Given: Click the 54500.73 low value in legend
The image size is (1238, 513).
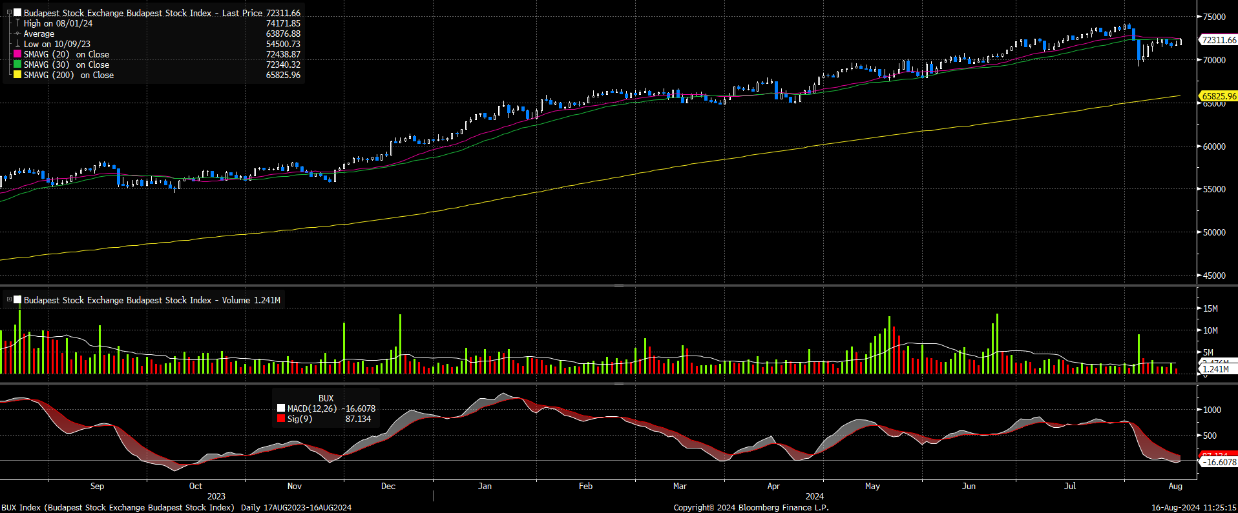Looking at the screenshot, I should tap(283, 44).
